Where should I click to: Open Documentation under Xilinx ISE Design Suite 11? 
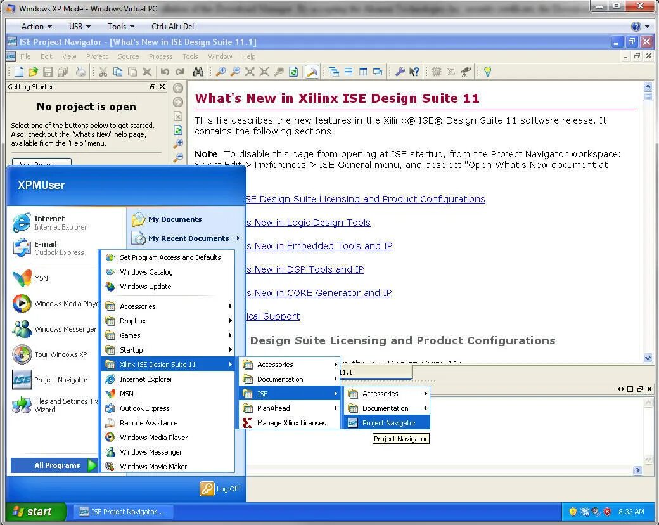(x=290, y=379)
